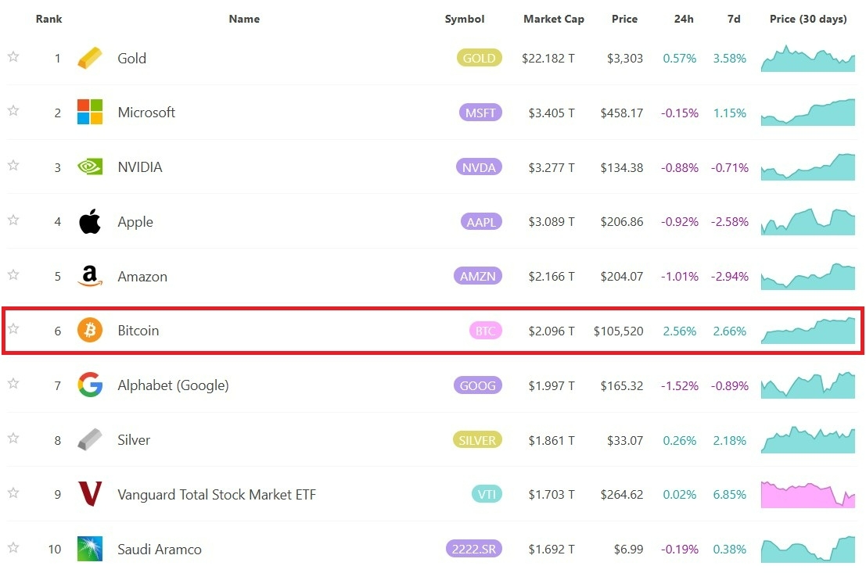Click the NVIDIA logo icon
Viewport: 866px width, 573px height.
point(89,167)
